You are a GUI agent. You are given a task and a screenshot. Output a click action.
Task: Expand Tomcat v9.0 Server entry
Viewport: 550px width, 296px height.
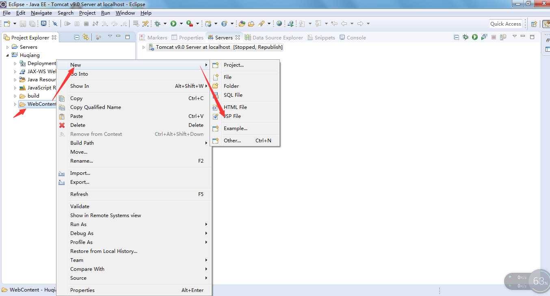coord(143,47)
